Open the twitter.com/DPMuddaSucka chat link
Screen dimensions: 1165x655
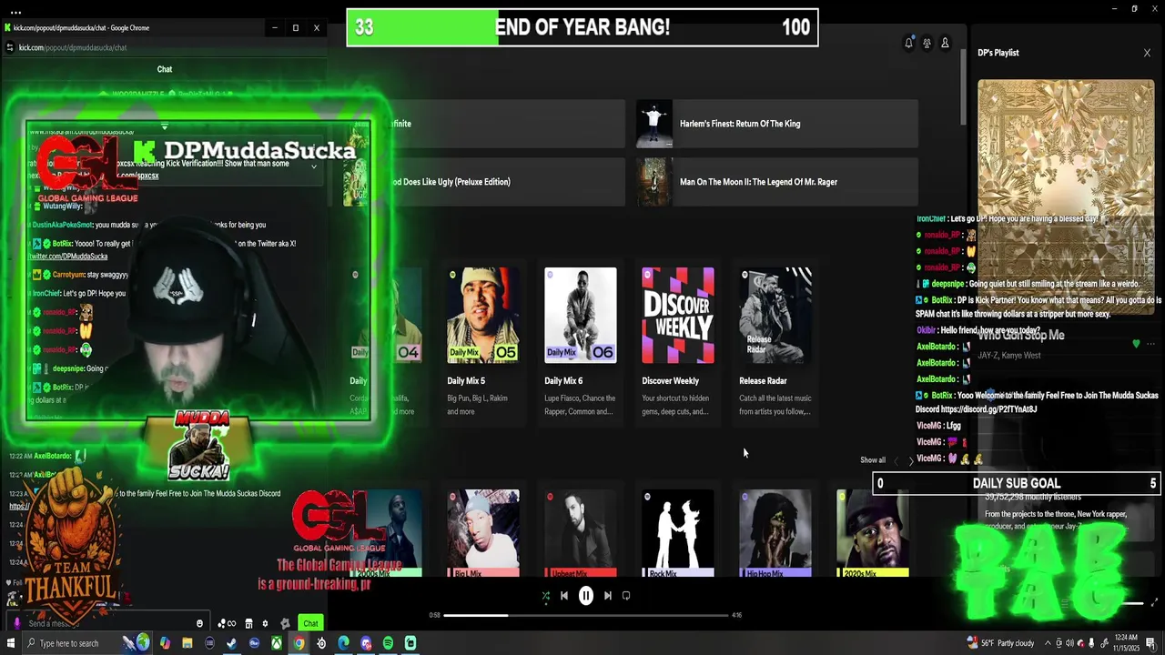(x=68, y=257)
